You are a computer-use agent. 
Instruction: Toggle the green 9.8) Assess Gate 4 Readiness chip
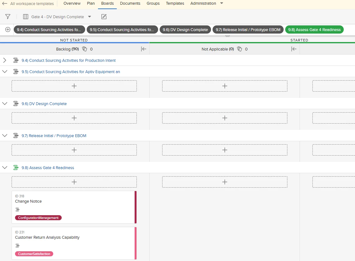[x=315, y=29]
